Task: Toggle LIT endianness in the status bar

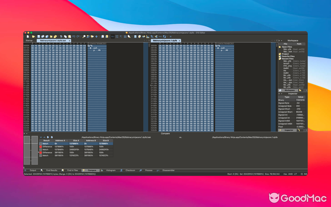Action: coord(295,174)
